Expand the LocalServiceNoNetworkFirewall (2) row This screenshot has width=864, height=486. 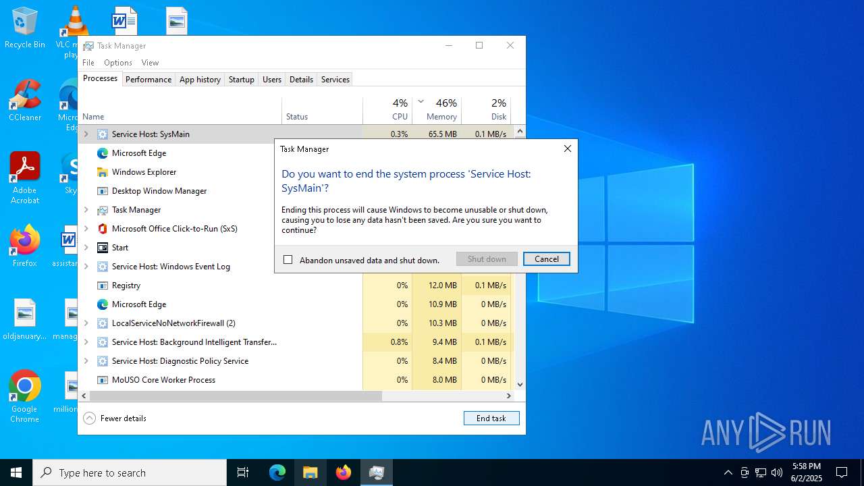[86, 323]
